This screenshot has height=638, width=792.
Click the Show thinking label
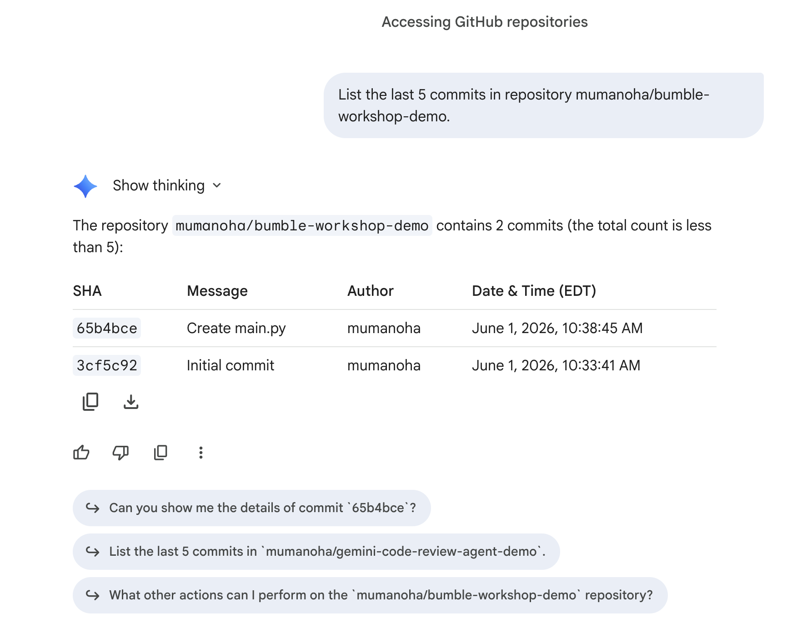pyautogui.click(x=159, y=185)
